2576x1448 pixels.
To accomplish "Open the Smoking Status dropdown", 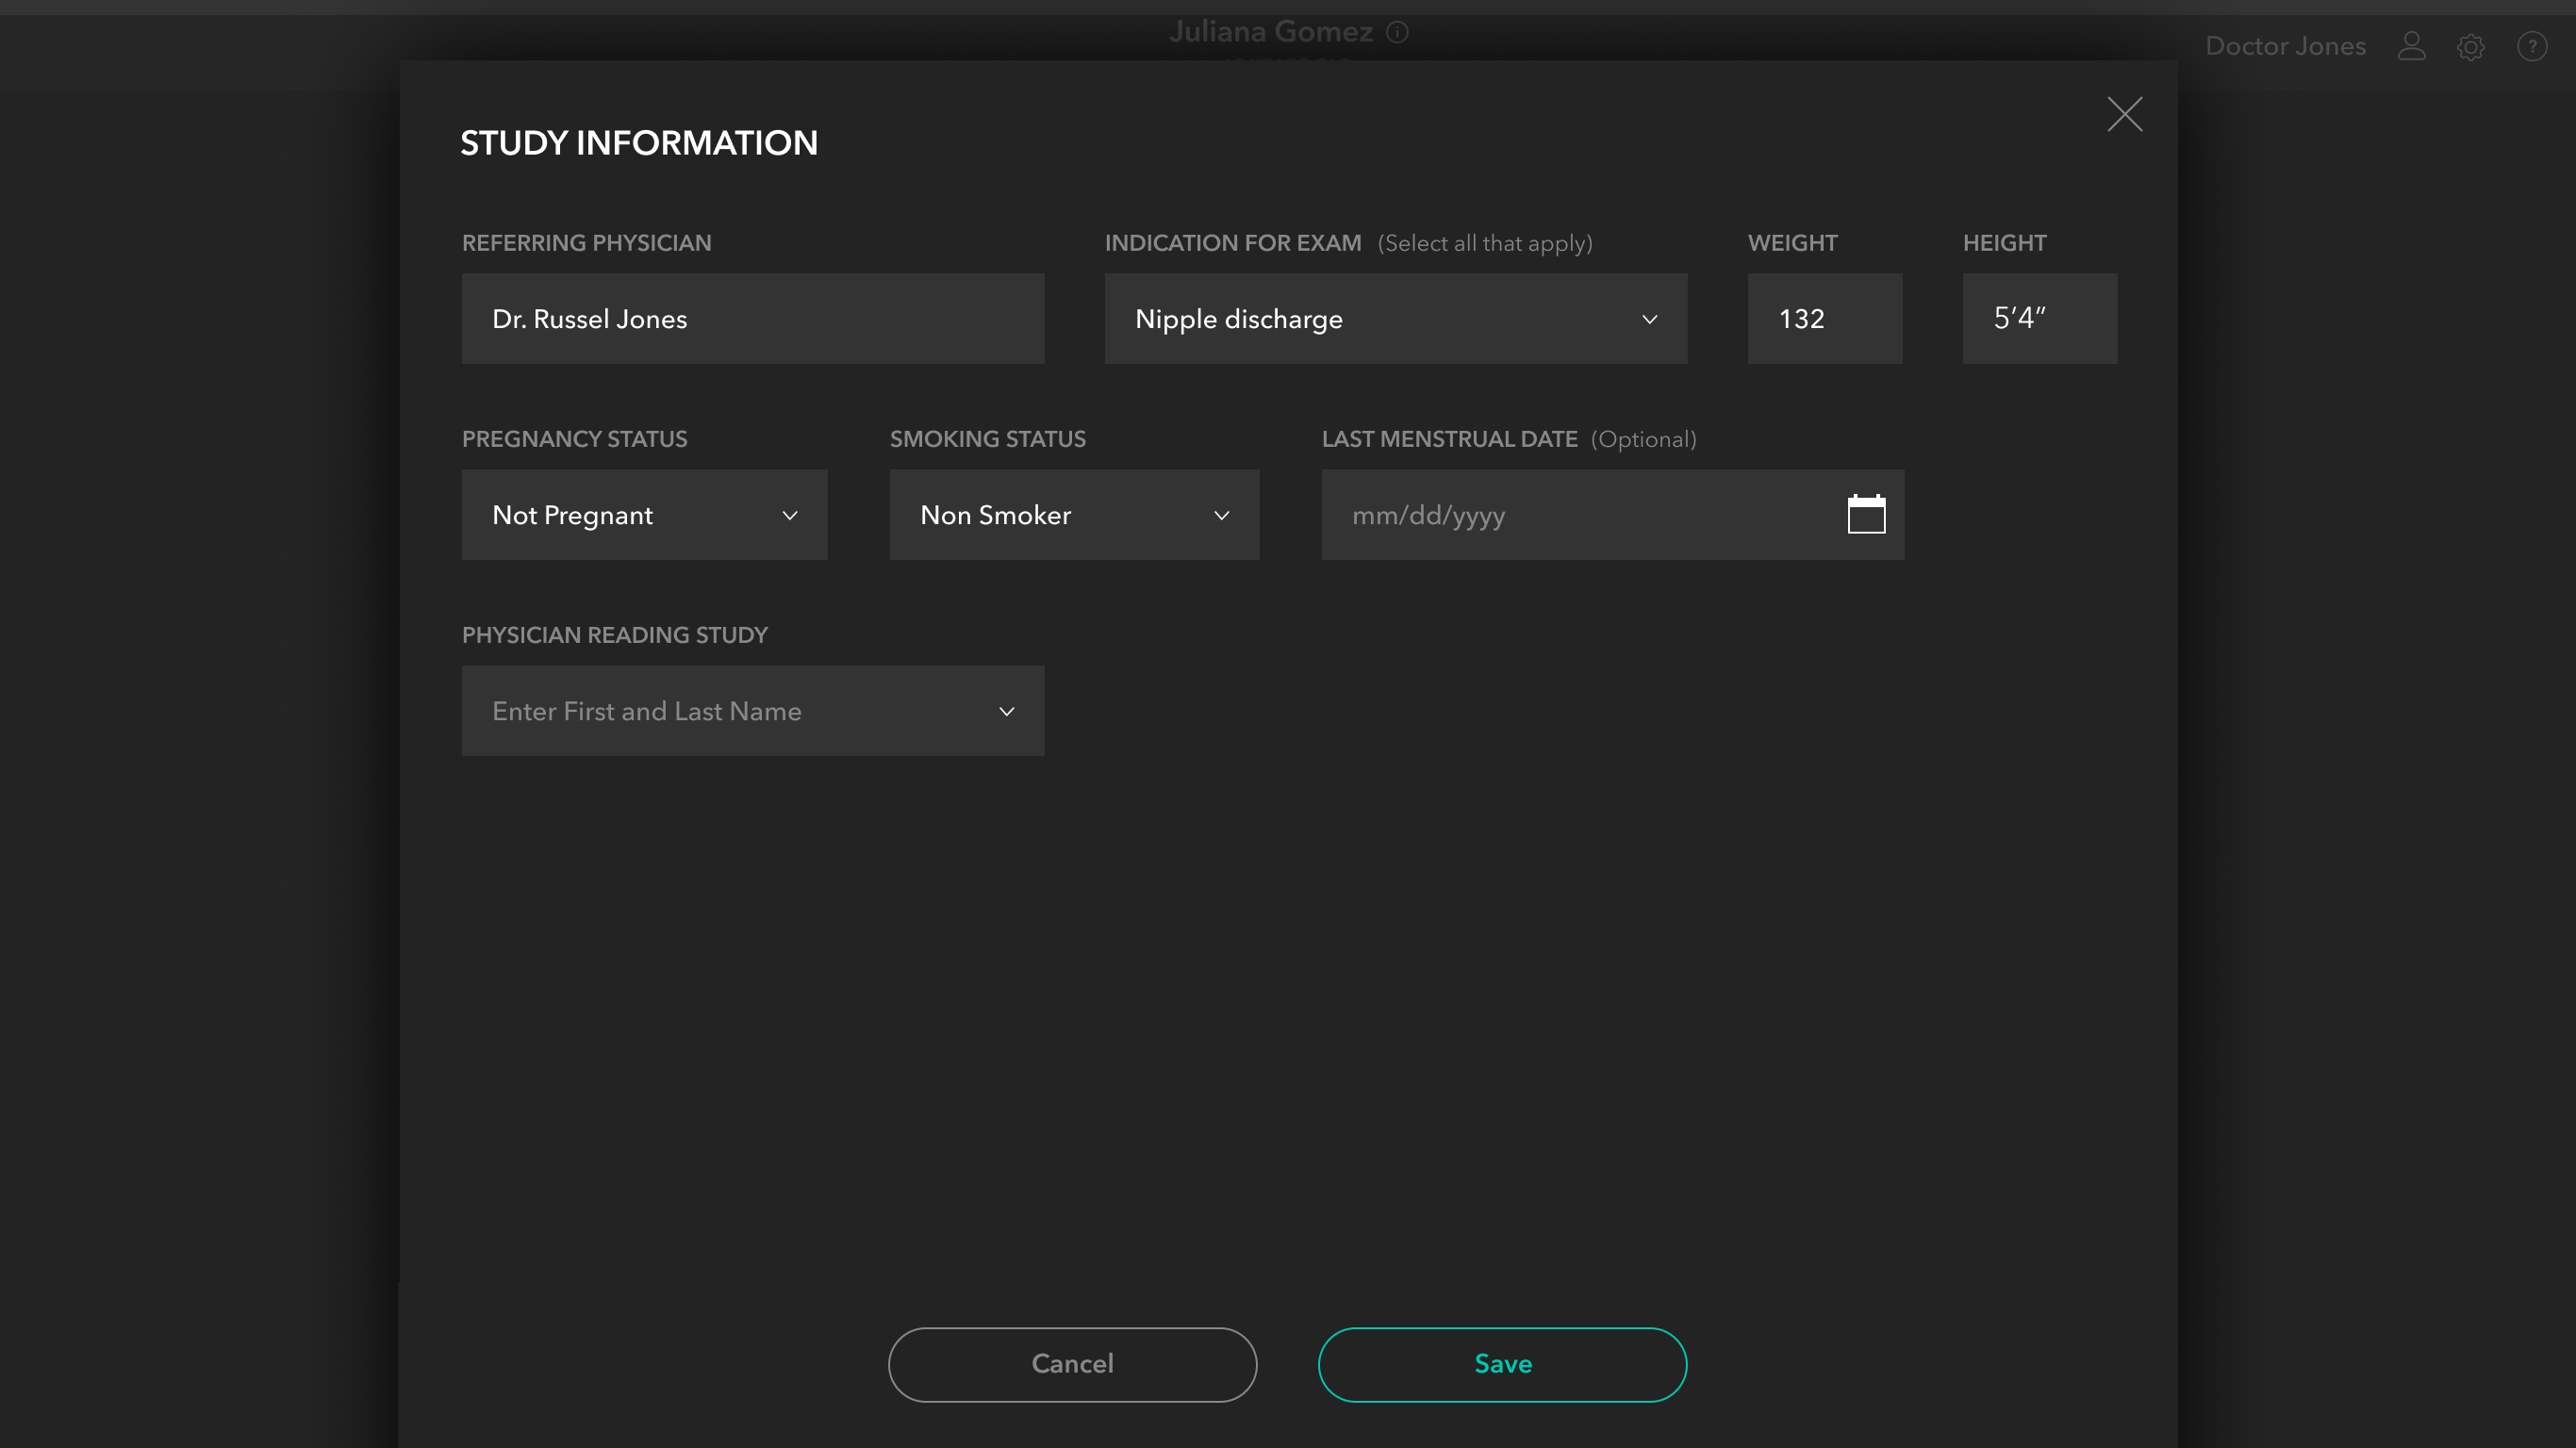I will [1074, 515].
